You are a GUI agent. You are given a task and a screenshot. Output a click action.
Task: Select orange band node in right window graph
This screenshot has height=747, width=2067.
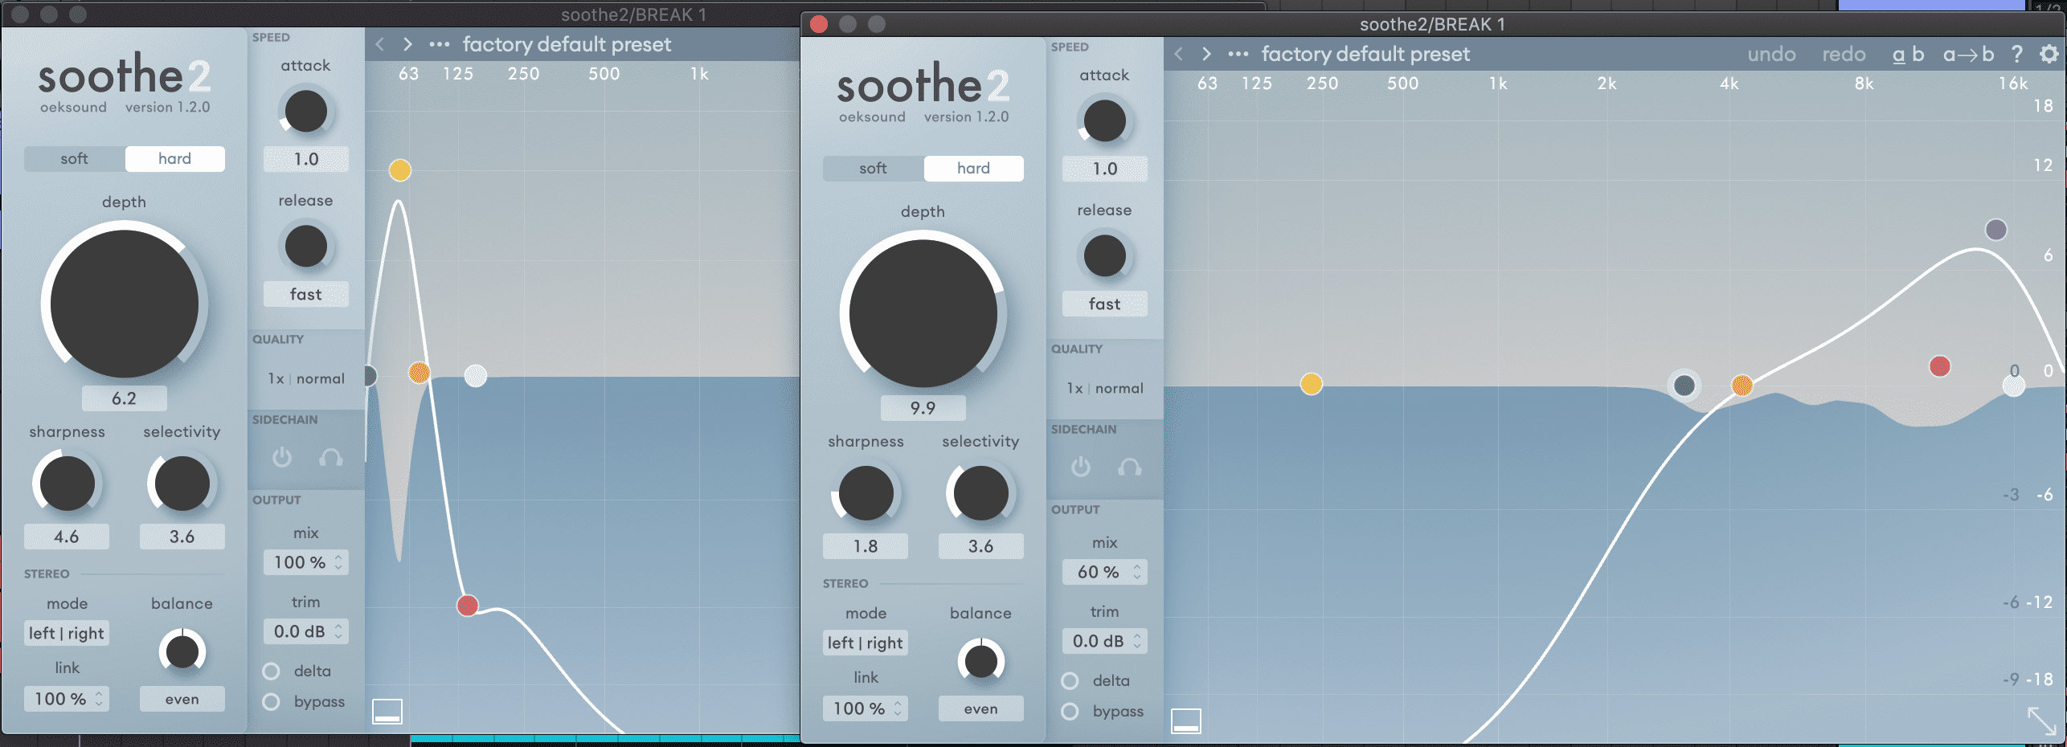[x=1742, y=386]
